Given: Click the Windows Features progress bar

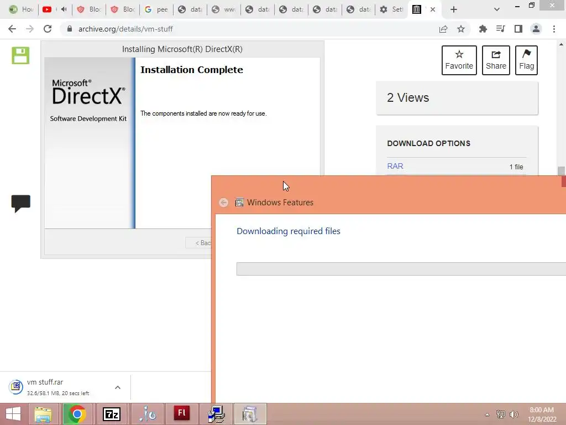Looking at the screenshot, I should (x=401, y=269).
